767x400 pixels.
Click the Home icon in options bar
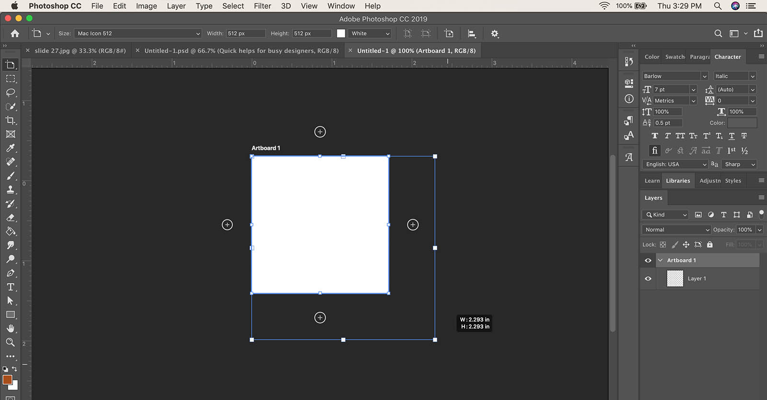pos(15,34)
